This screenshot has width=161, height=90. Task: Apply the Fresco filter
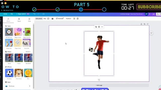click(x=19, y=58)
